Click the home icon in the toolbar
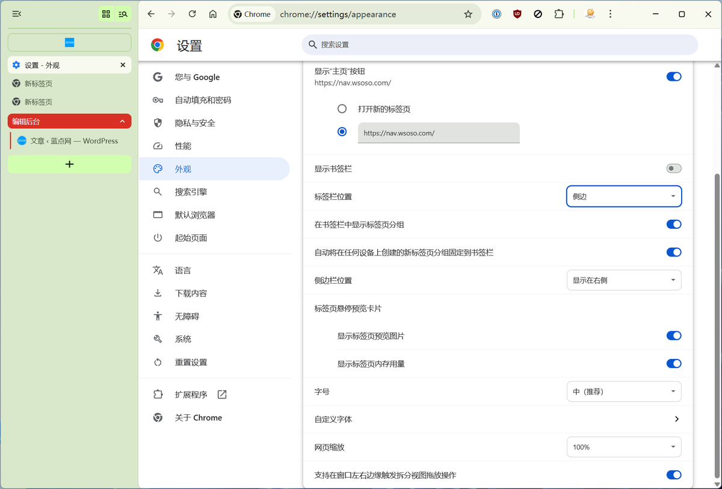 [x=212, y=14]
